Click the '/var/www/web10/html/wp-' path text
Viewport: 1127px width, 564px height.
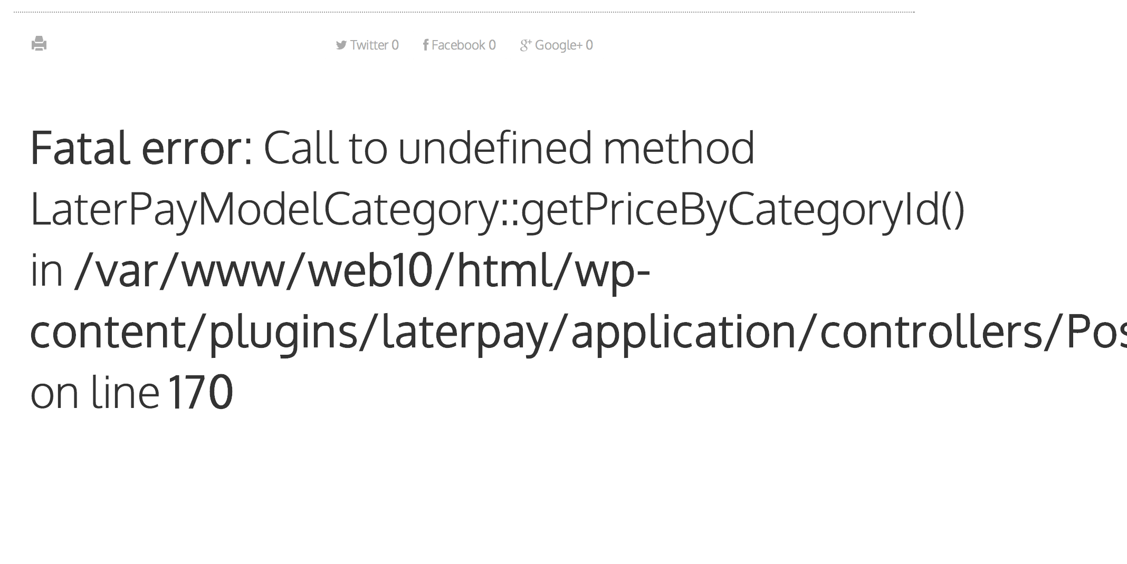362,270
